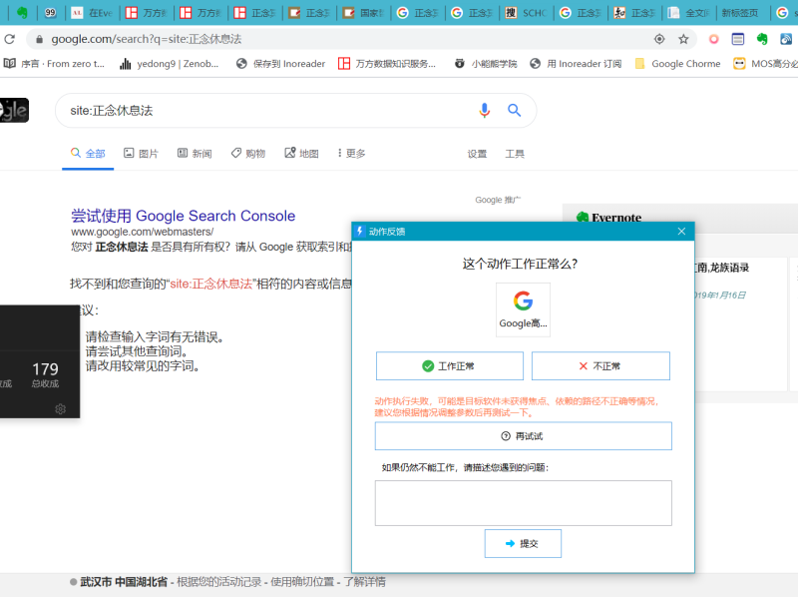Click the Evernote panel header
The width and height of the screenshot is (798, 597).
[x=680, y=218]
